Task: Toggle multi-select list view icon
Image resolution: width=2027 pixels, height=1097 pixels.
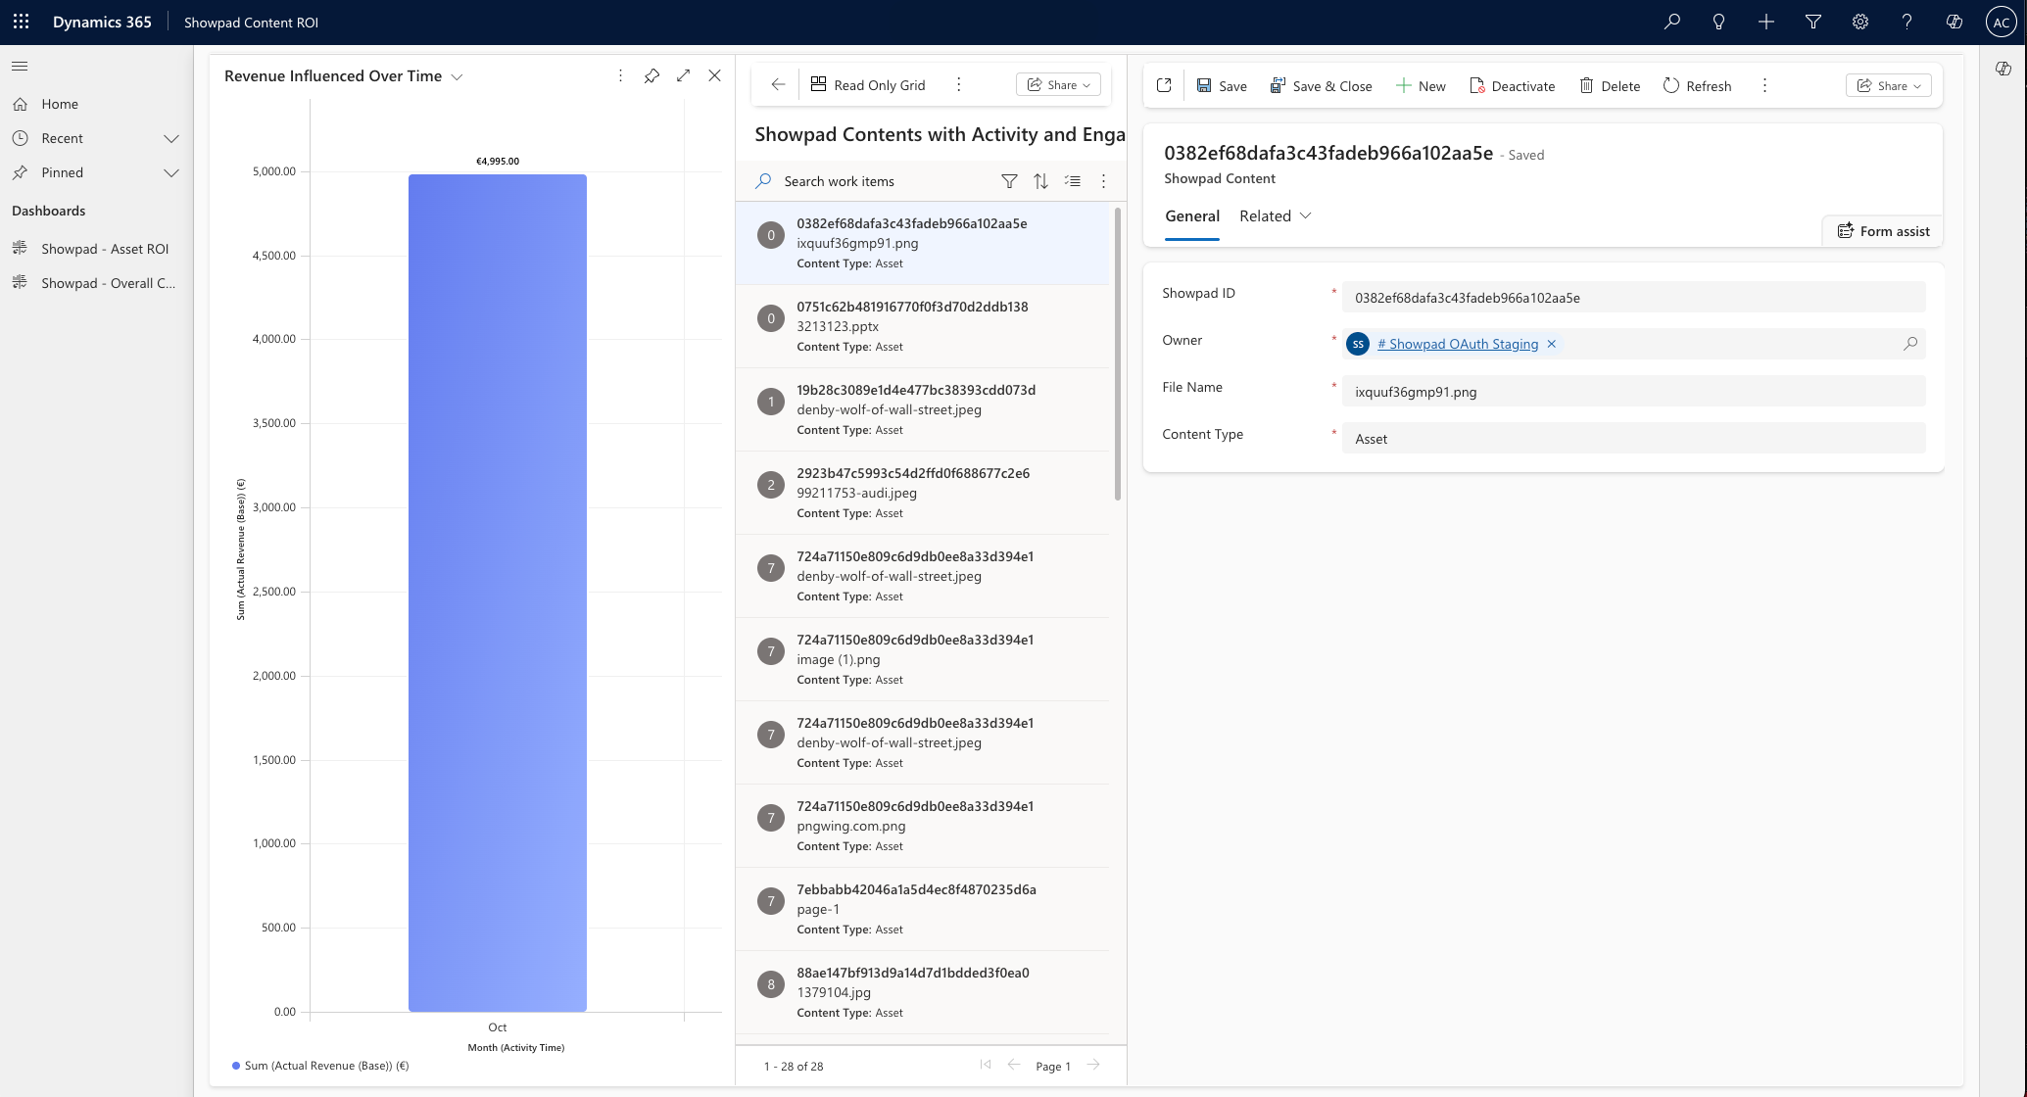Action: (x=1073, y=181)
